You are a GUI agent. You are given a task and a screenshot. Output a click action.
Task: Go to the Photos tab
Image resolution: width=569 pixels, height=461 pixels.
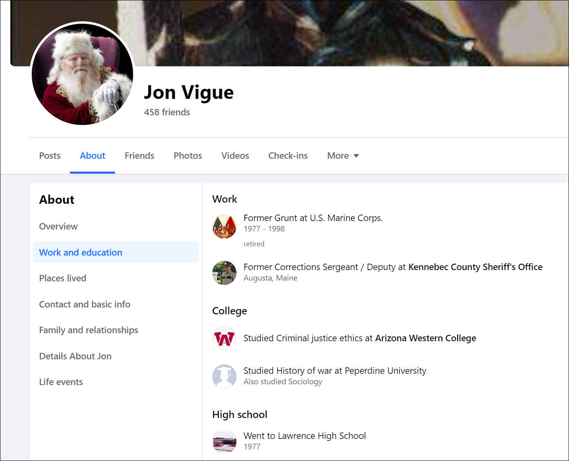pyautogui.click(x=188, y=156)
